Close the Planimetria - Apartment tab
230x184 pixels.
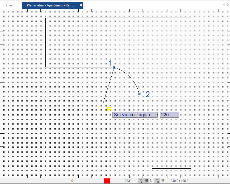click(x=81, y=5)
